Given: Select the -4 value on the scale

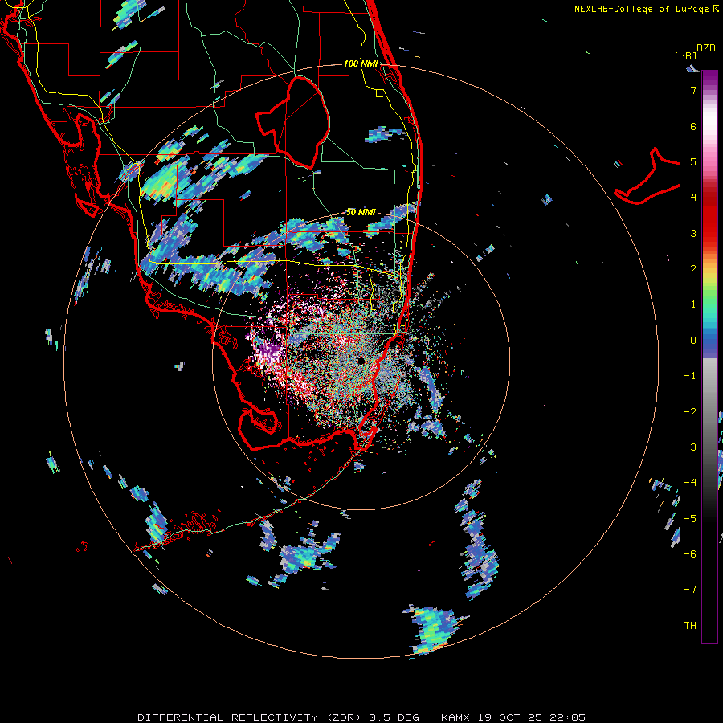Looking at the screenshot, I should click(690, 482).
